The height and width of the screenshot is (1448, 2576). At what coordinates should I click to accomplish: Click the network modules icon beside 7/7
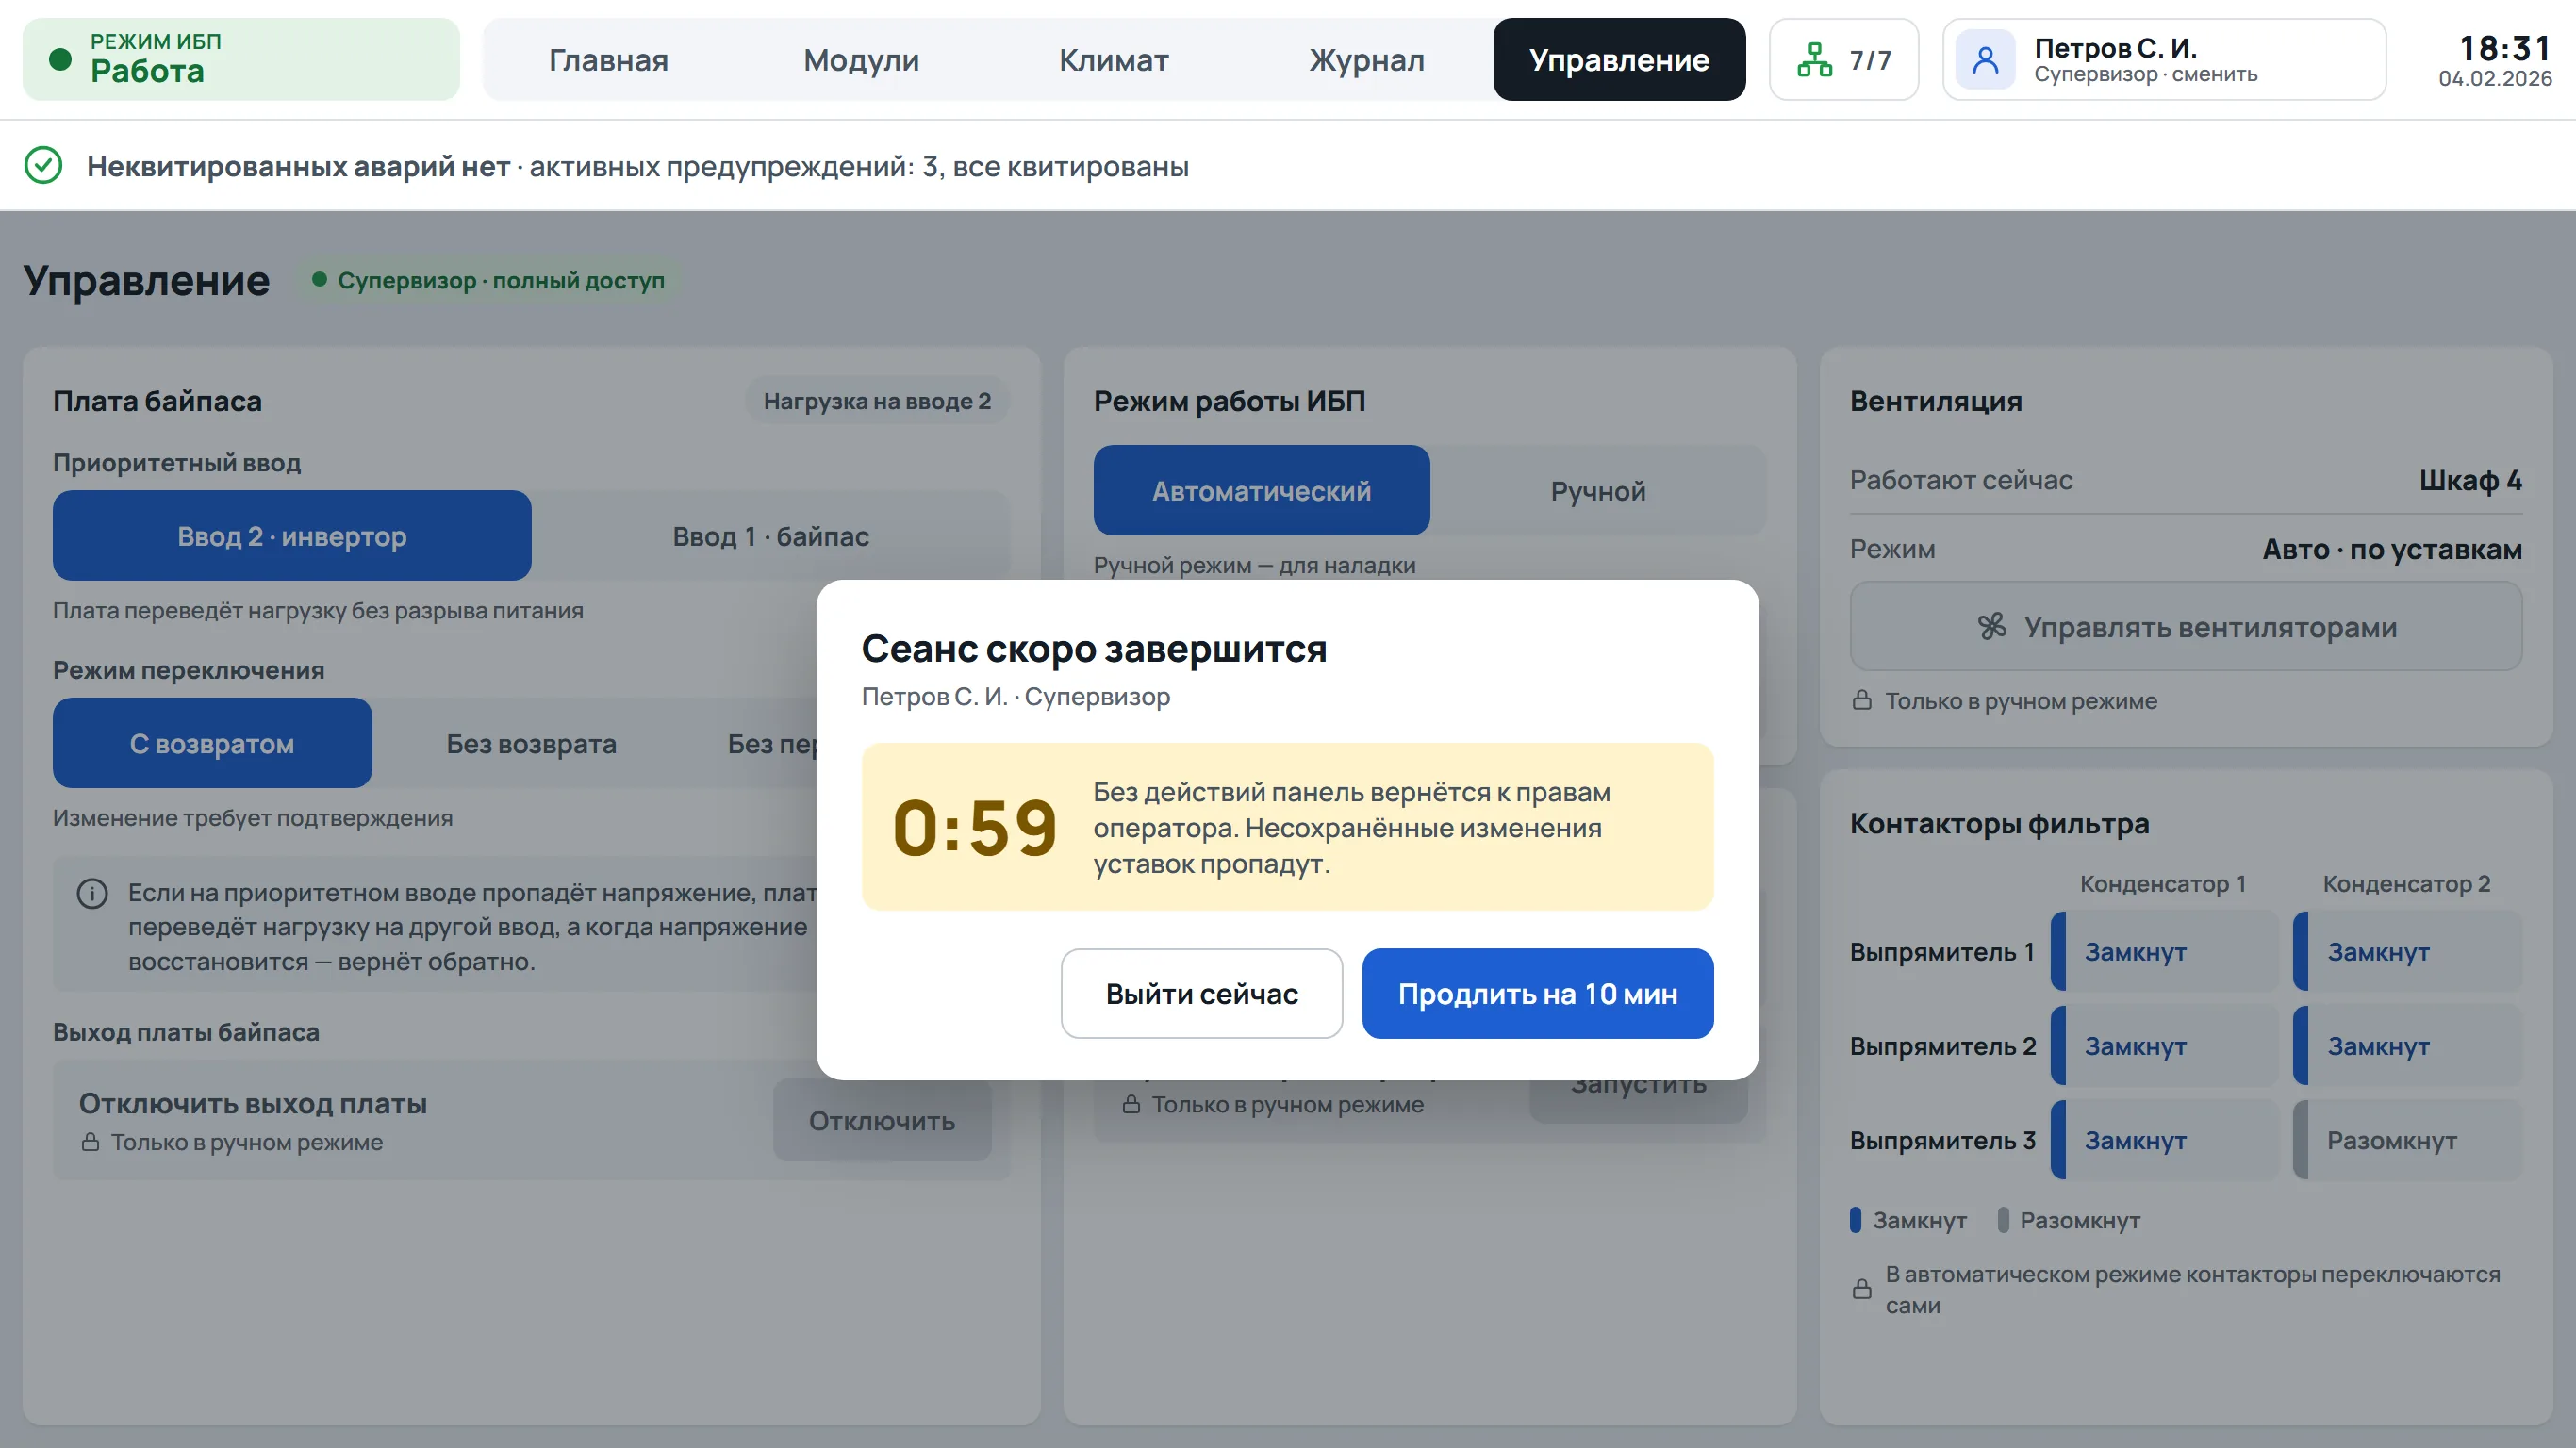1814,60
